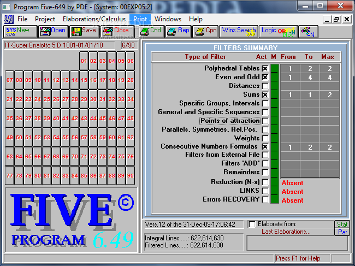This screenshot has height=266, width=355.
Task: Click the Rep printer toolbar button
Action: (179, 31)
